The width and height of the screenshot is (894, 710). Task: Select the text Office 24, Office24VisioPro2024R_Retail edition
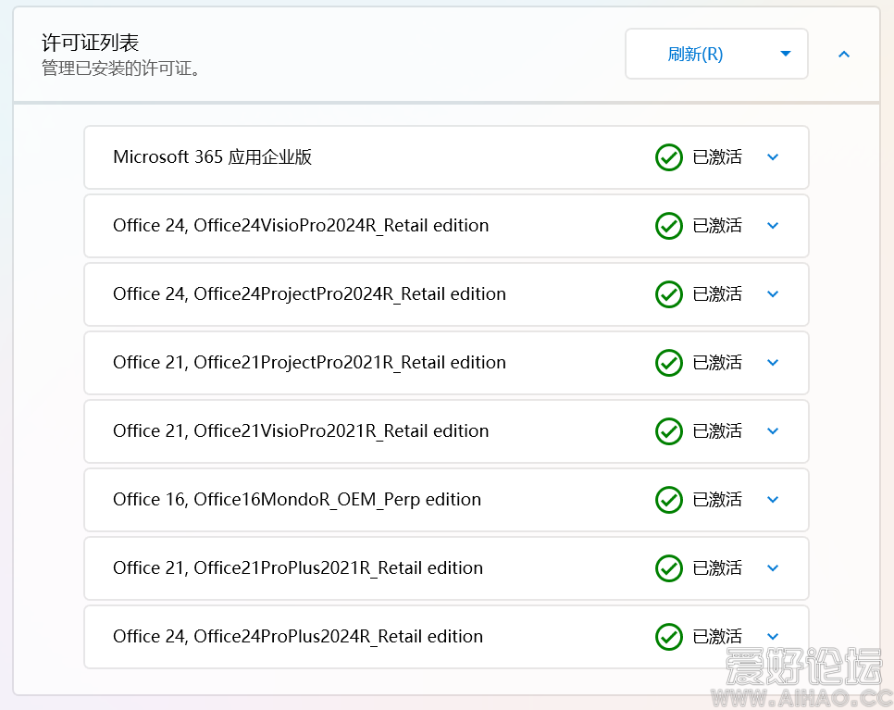[301, 225]
